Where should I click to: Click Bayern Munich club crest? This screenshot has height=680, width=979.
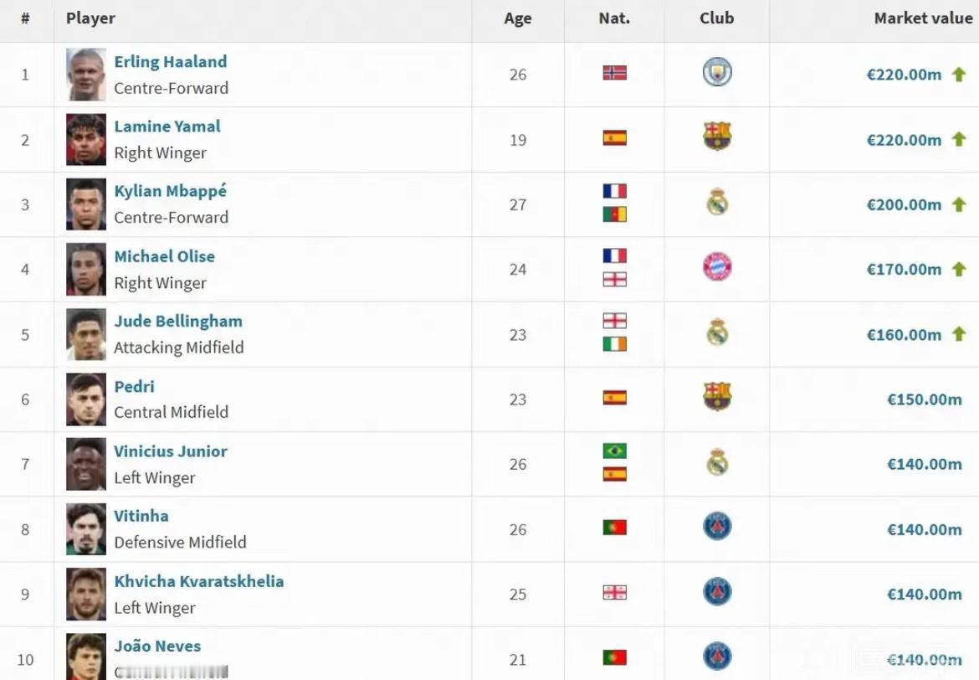(x=717, y=267)
